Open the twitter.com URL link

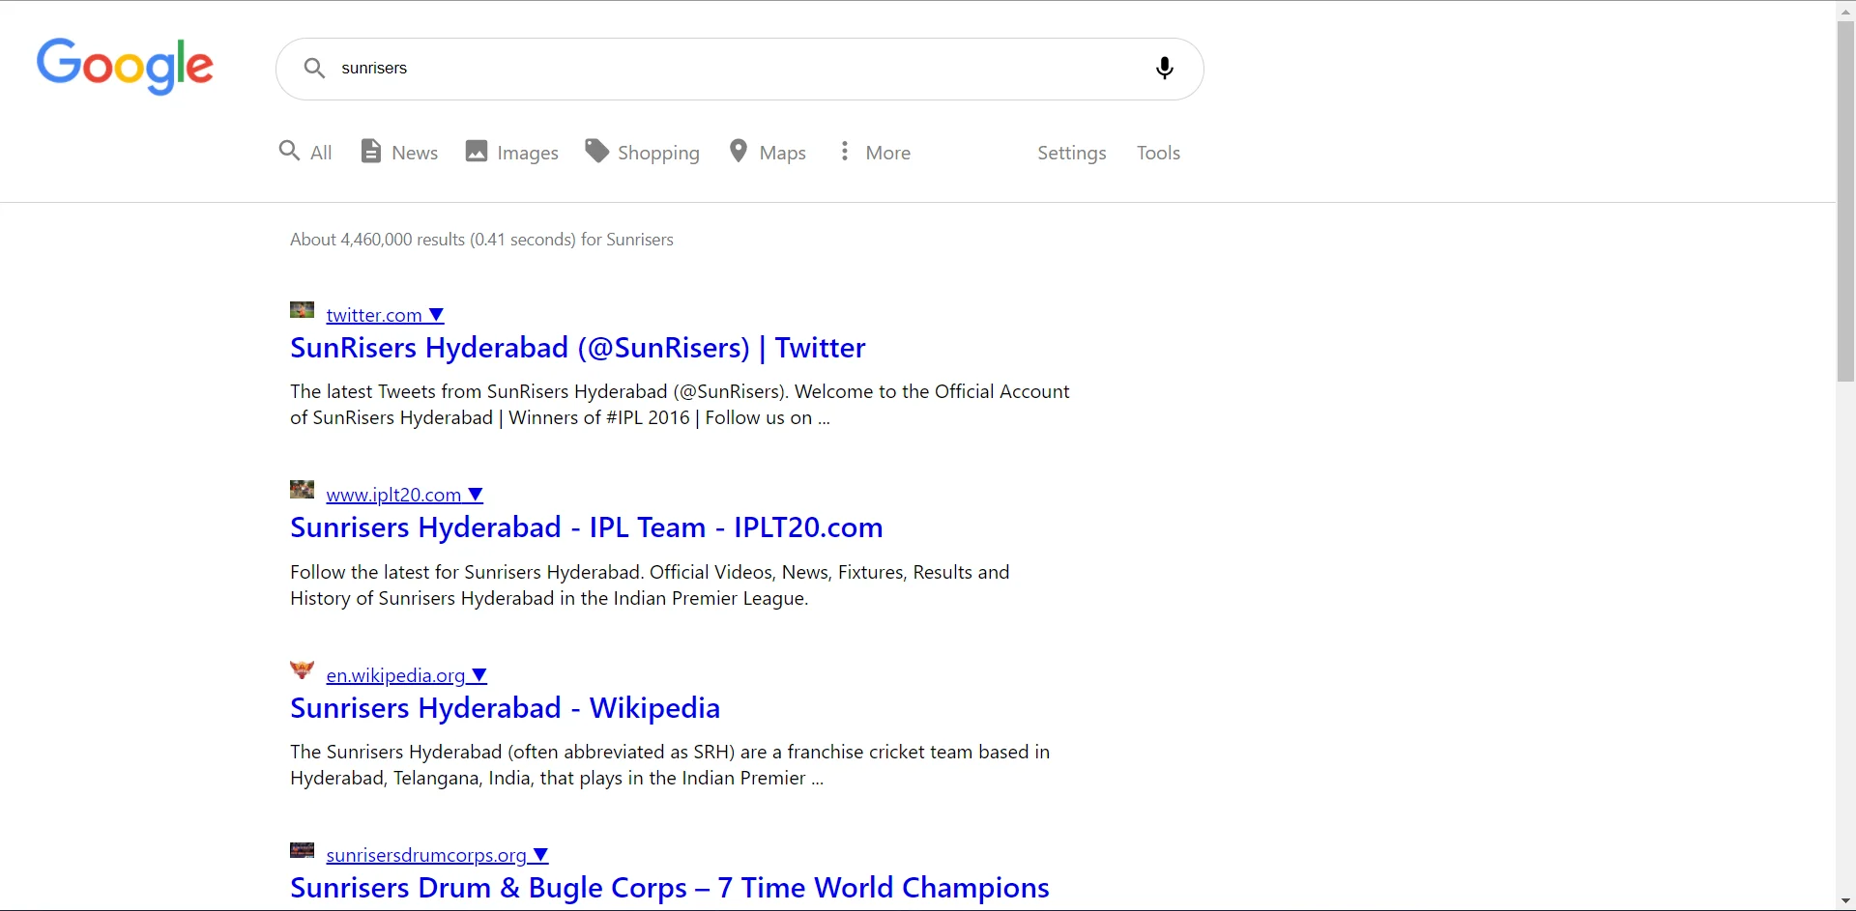tap(374, 315)
